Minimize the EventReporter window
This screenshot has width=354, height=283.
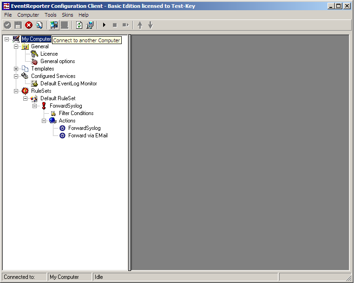[x=331, y=6]
